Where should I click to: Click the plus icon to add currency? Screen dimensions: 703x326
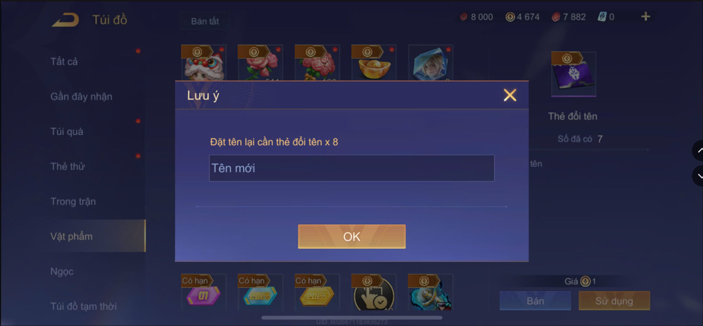(645, 17)
